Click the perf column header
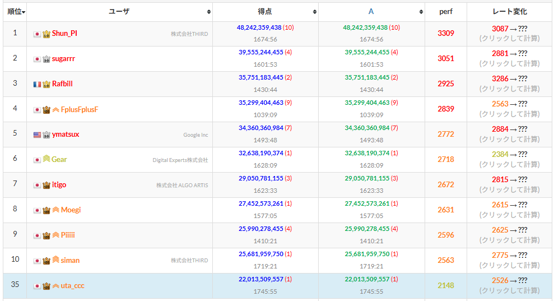 tap(446, 12)
